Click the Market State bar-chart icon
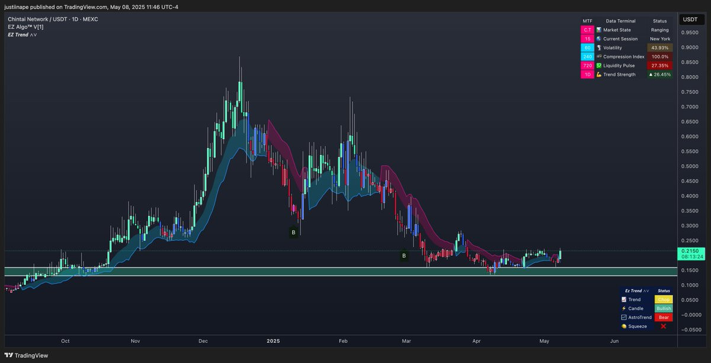This screenshot has height=363, width=711. [x=599, y=30]
